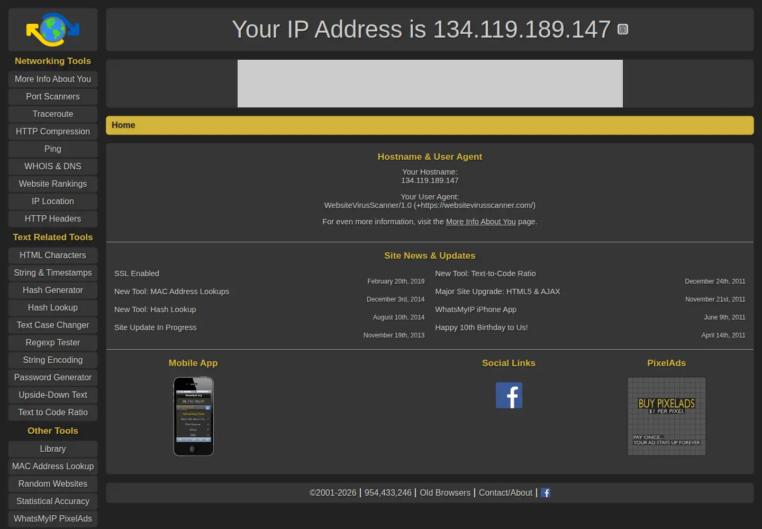Open HTML Characters tool
The width and height of the screenshot is (762, 529).
pyautogui.click(x=53, y=255)
